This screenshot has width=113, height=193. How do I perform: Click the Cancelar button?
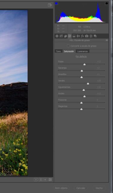coord(81,188)
